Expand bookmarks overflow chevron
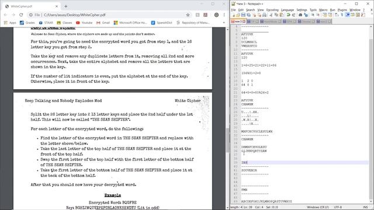 click(224, 23)
